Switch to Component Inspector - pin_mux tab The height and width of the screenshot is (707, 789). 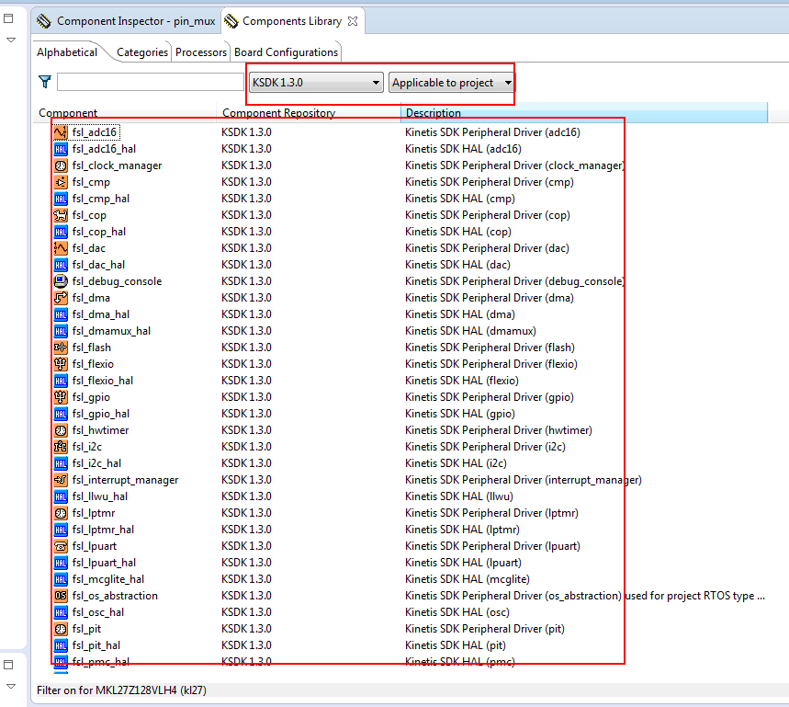tap(127, 21)
